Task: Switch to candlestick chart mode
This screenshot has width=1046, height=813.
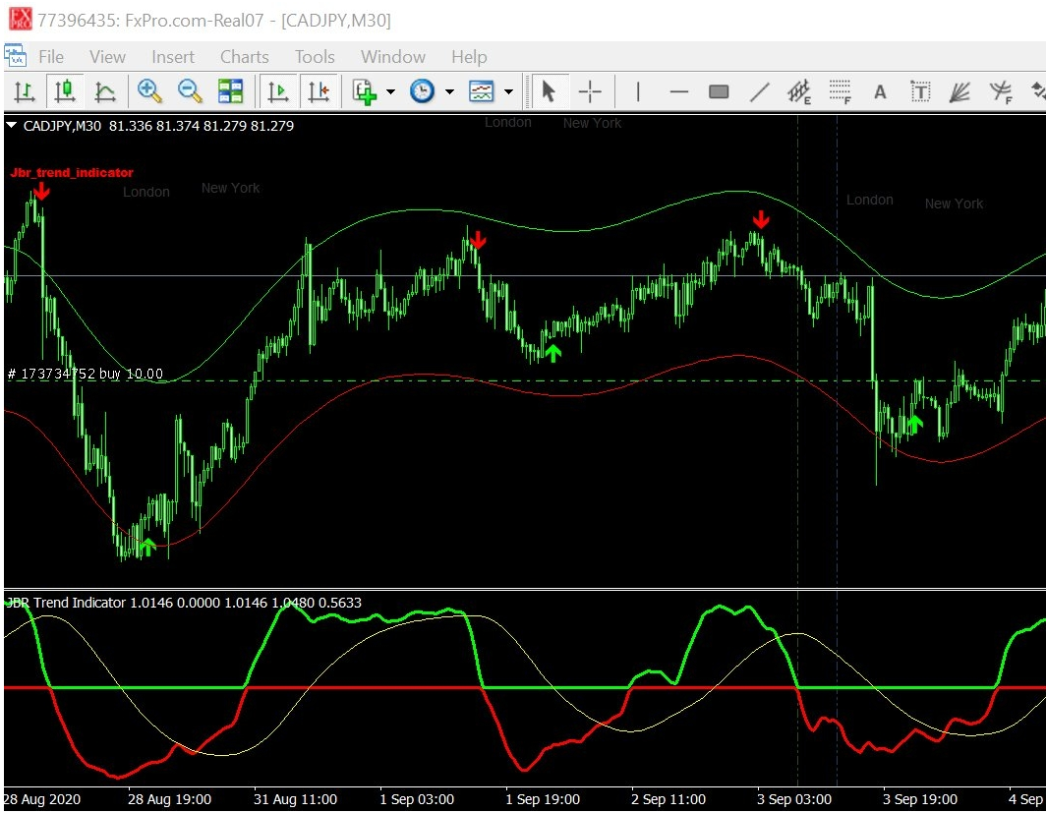Action: pos(65,92)
